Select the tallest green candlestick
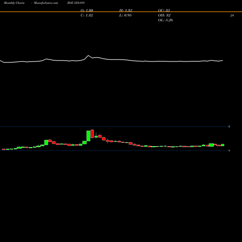This screenshot has height=242, width=242. (89, 136)
